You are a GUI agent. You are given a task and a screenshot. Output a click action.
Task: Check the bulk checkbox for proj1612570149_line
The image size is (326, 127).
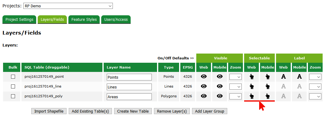[13, 87]
